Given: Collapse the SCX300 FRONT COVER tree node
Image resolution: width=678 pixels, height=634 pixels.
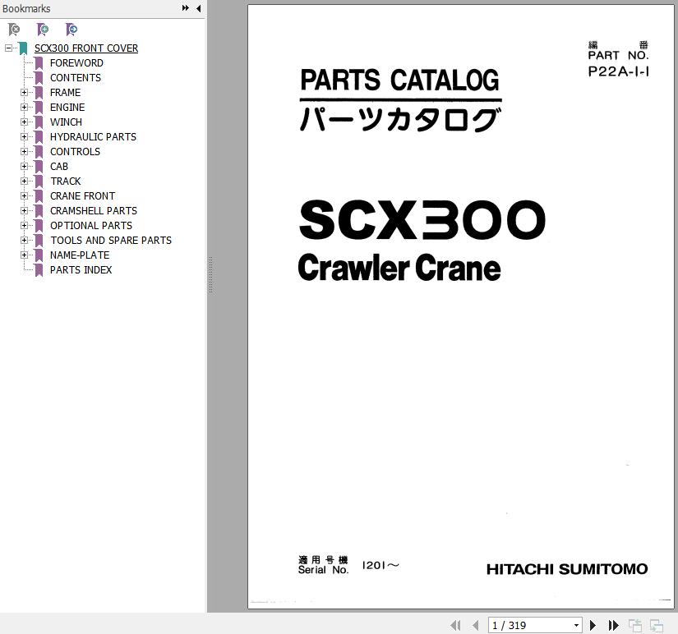Looking at the screenshot, I should point(8,48).
